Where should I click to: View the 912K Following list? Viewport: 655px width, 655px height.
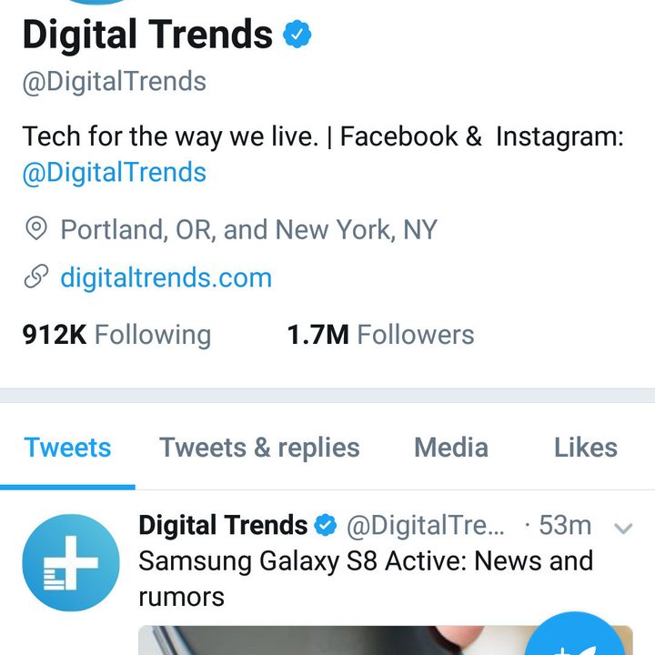click(116, 335)
